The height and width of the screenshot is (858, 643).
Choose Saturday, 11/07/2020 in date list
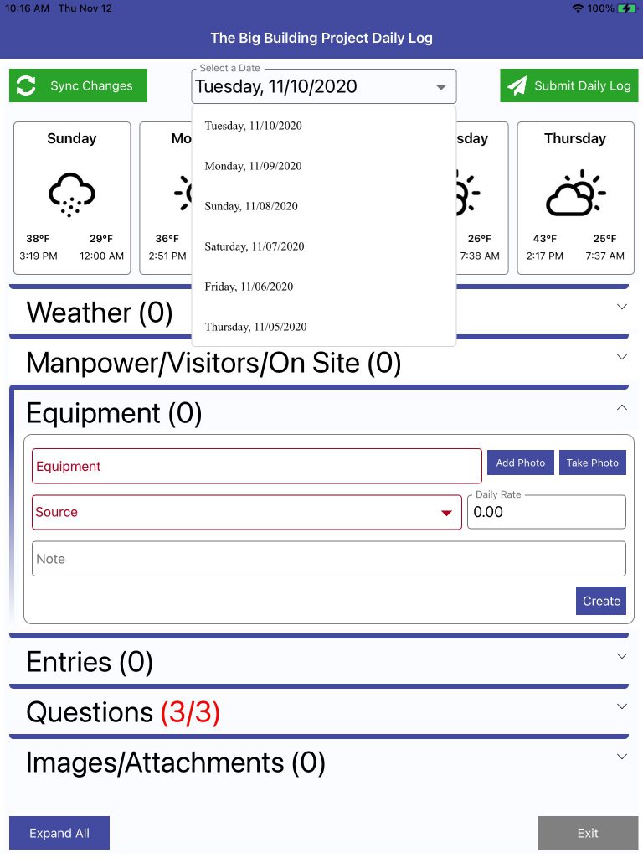tap(324, 246)
